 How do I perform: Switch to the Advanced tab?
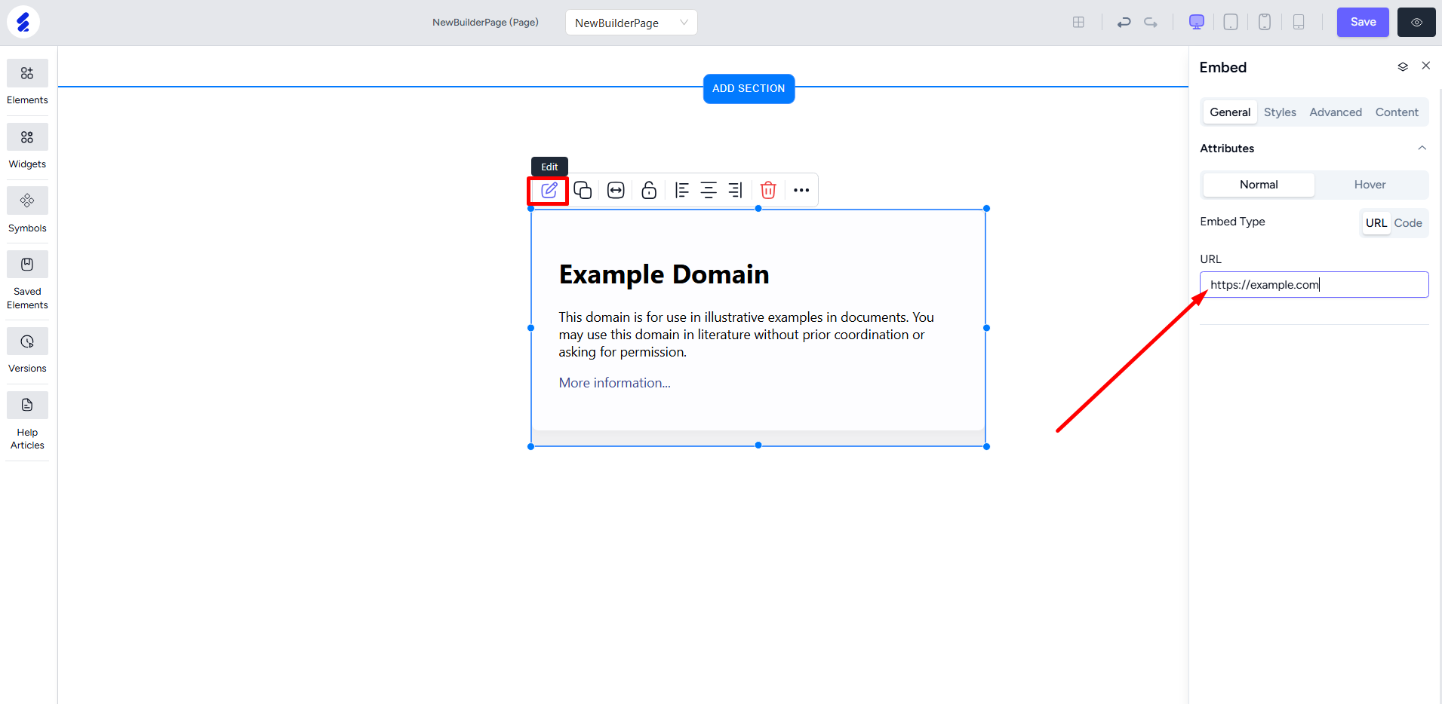[x=1336, y=112]
